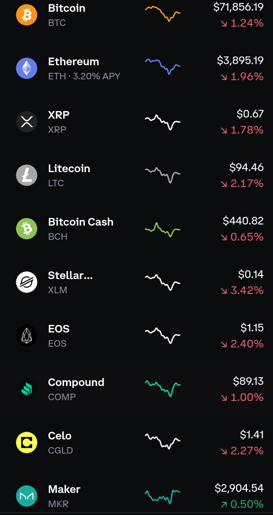This screenshot has height=515, width=273.
Task: Open the Ethereum blue sparkline chart
Action: [163, 66]
